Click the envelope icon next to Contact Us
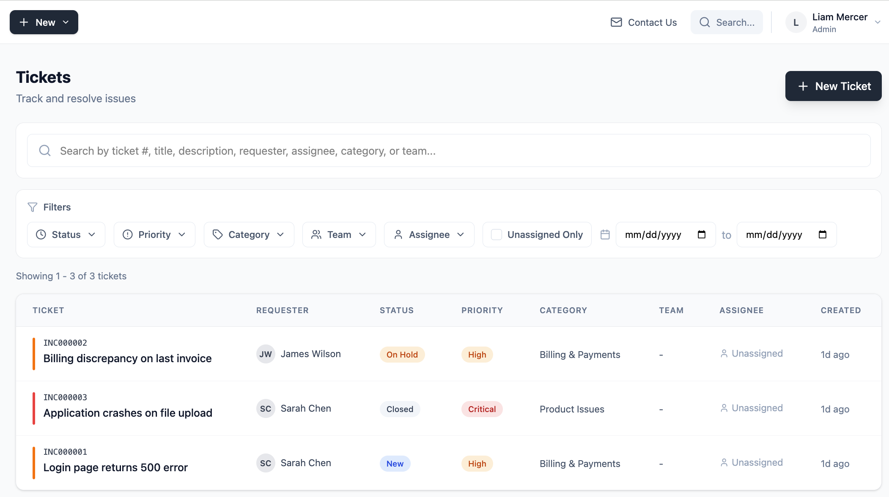The width and height of the screenshot is (889, 497). (x=617, y=22)
